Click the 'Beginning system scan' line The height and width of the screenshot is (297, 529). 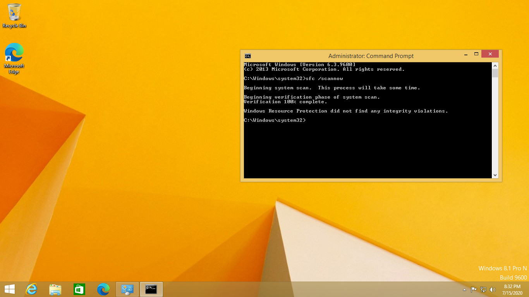point(332,88)
